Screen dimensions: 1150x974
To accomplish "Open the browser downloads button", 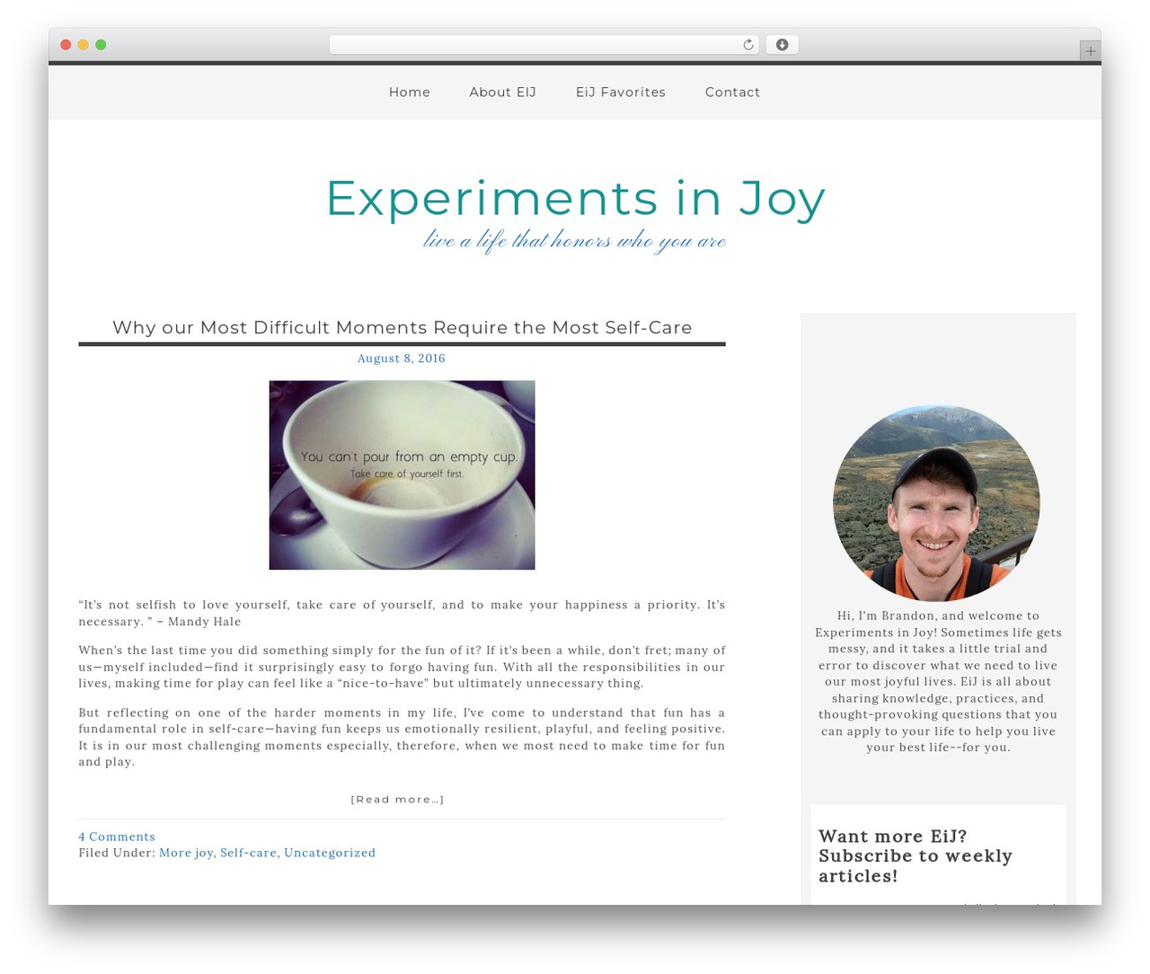I will [783, 45].
